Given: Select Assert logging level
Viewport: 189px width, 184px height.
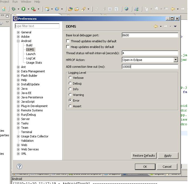Looking at the screenshot, I should point(70,106).
